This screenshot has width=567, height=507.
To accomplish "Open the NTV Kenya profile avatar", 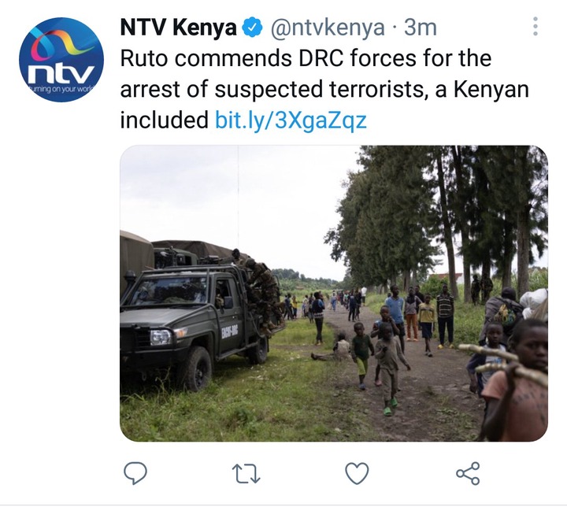I will (61, 60).
